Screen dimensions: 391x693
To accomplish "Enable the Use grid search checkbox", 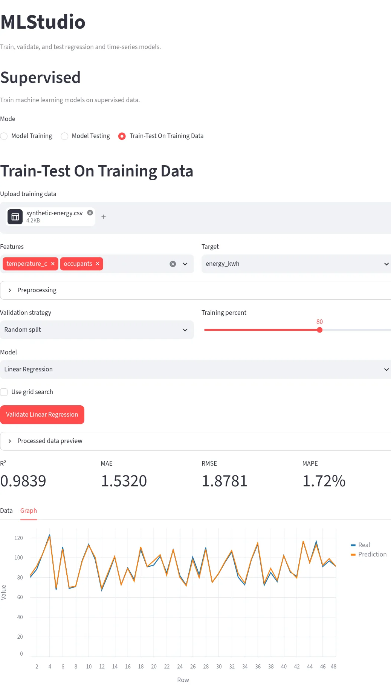I will click(4, 392).
